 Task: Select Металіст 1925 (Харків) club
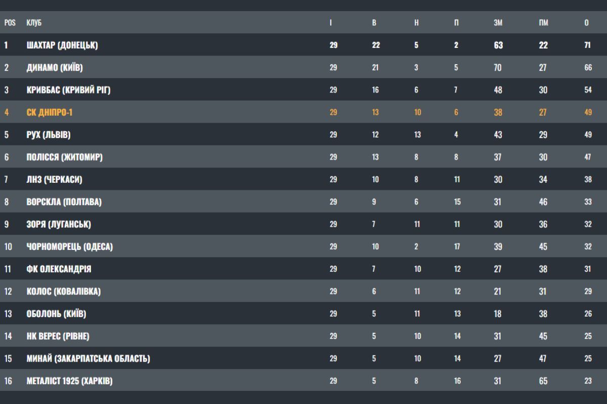tap(69, 381)
